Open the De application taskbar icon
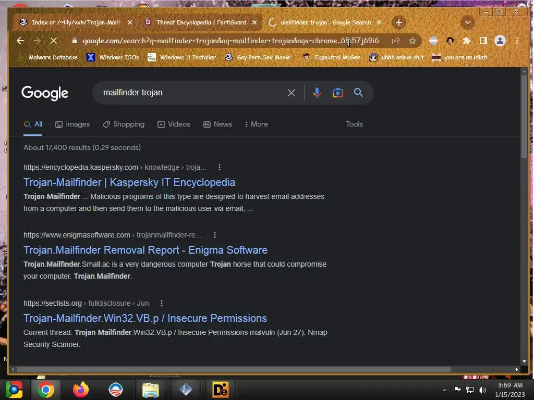The height and width of the screenshot is (400, 534). 220,390
